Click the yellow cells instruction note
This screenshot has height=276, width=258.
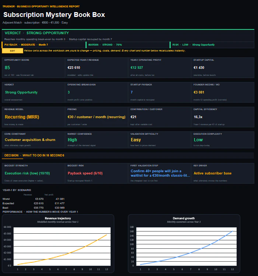[105, 51]
